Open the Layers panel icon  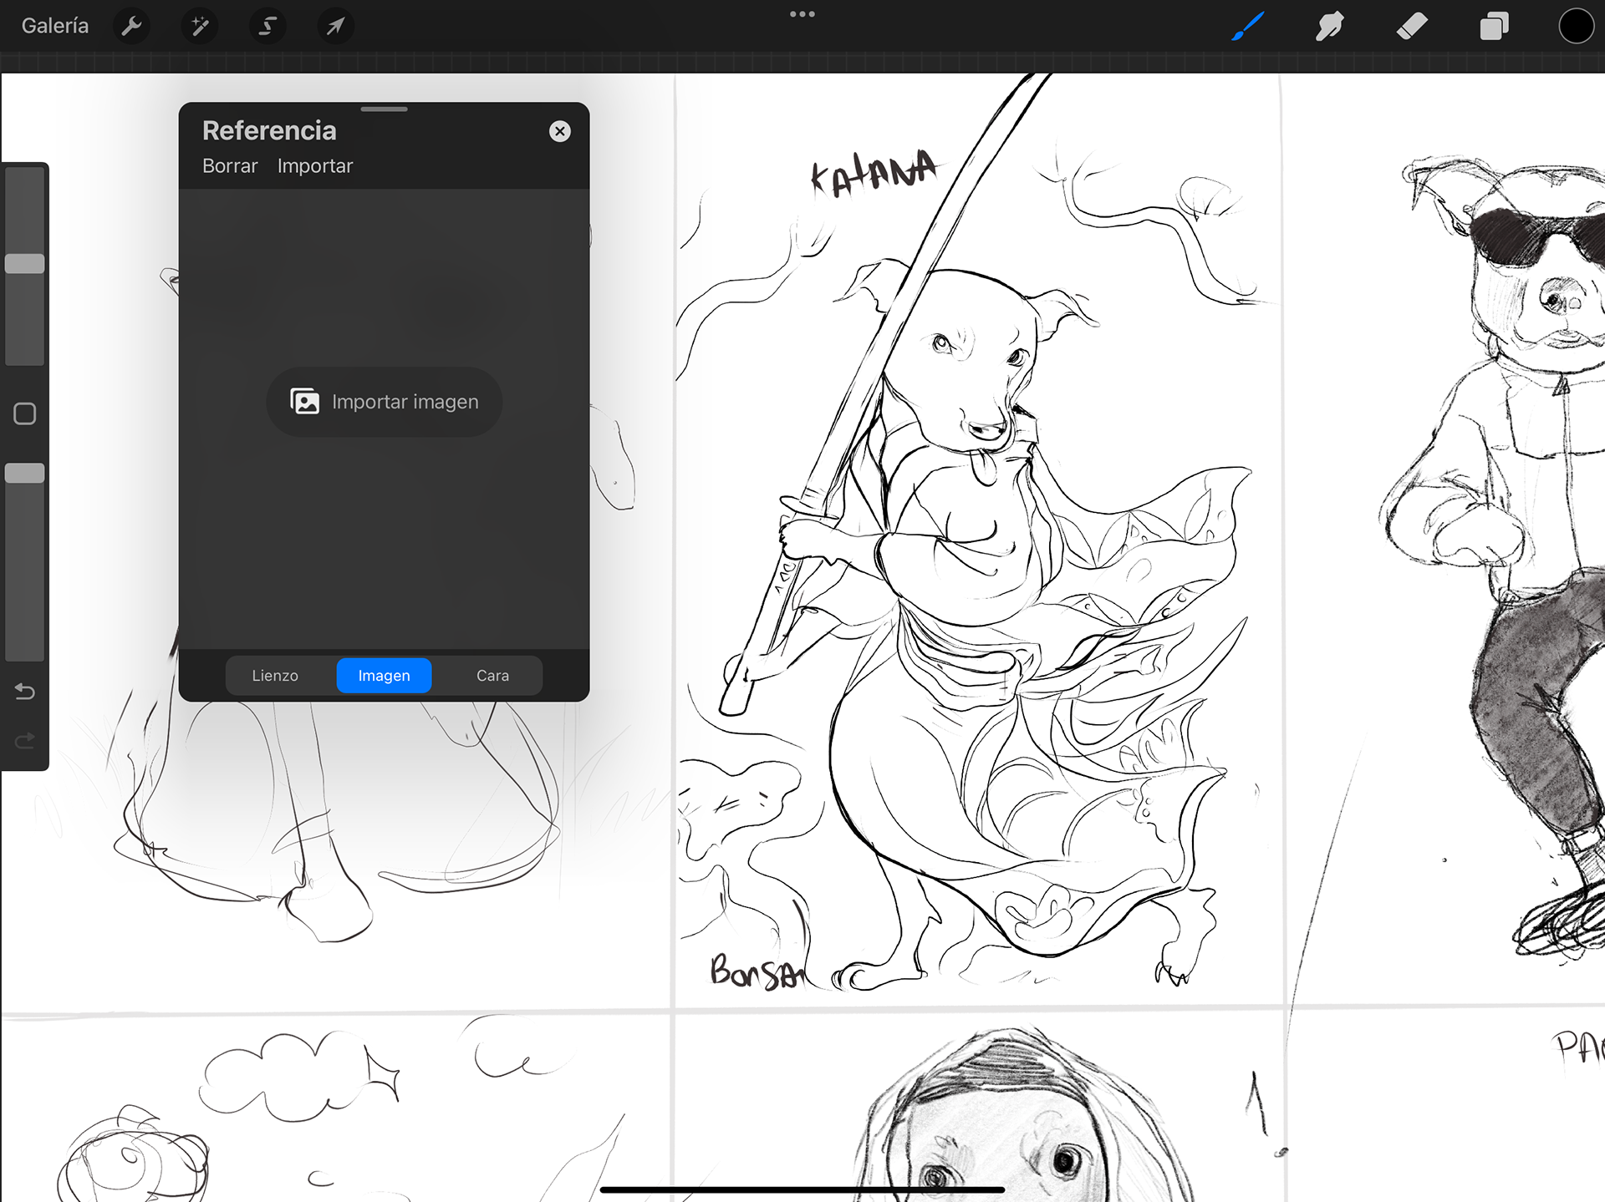(x=1494, y=26)
